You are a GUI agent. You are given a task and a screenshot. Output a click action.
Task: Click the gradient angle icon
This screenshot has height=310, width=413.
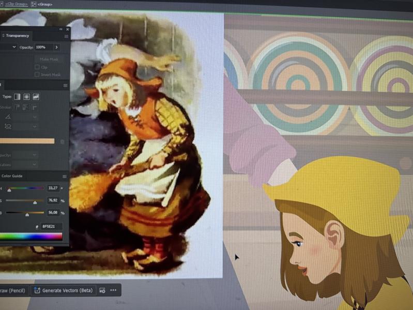(x=8, y=117)
